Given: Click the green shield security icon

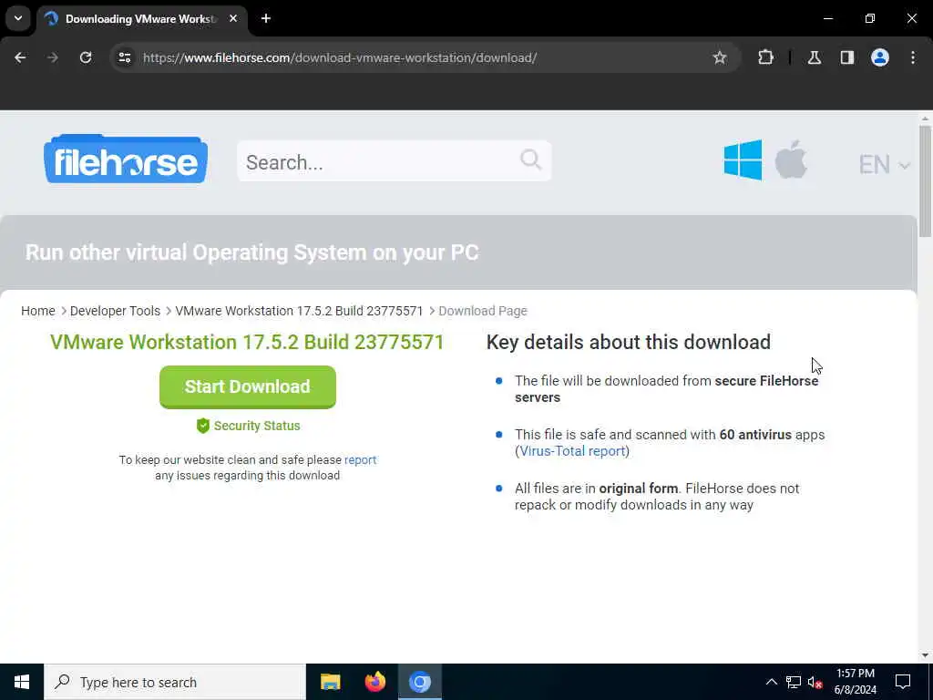Looking at the screenshot, I should [203, 426].
